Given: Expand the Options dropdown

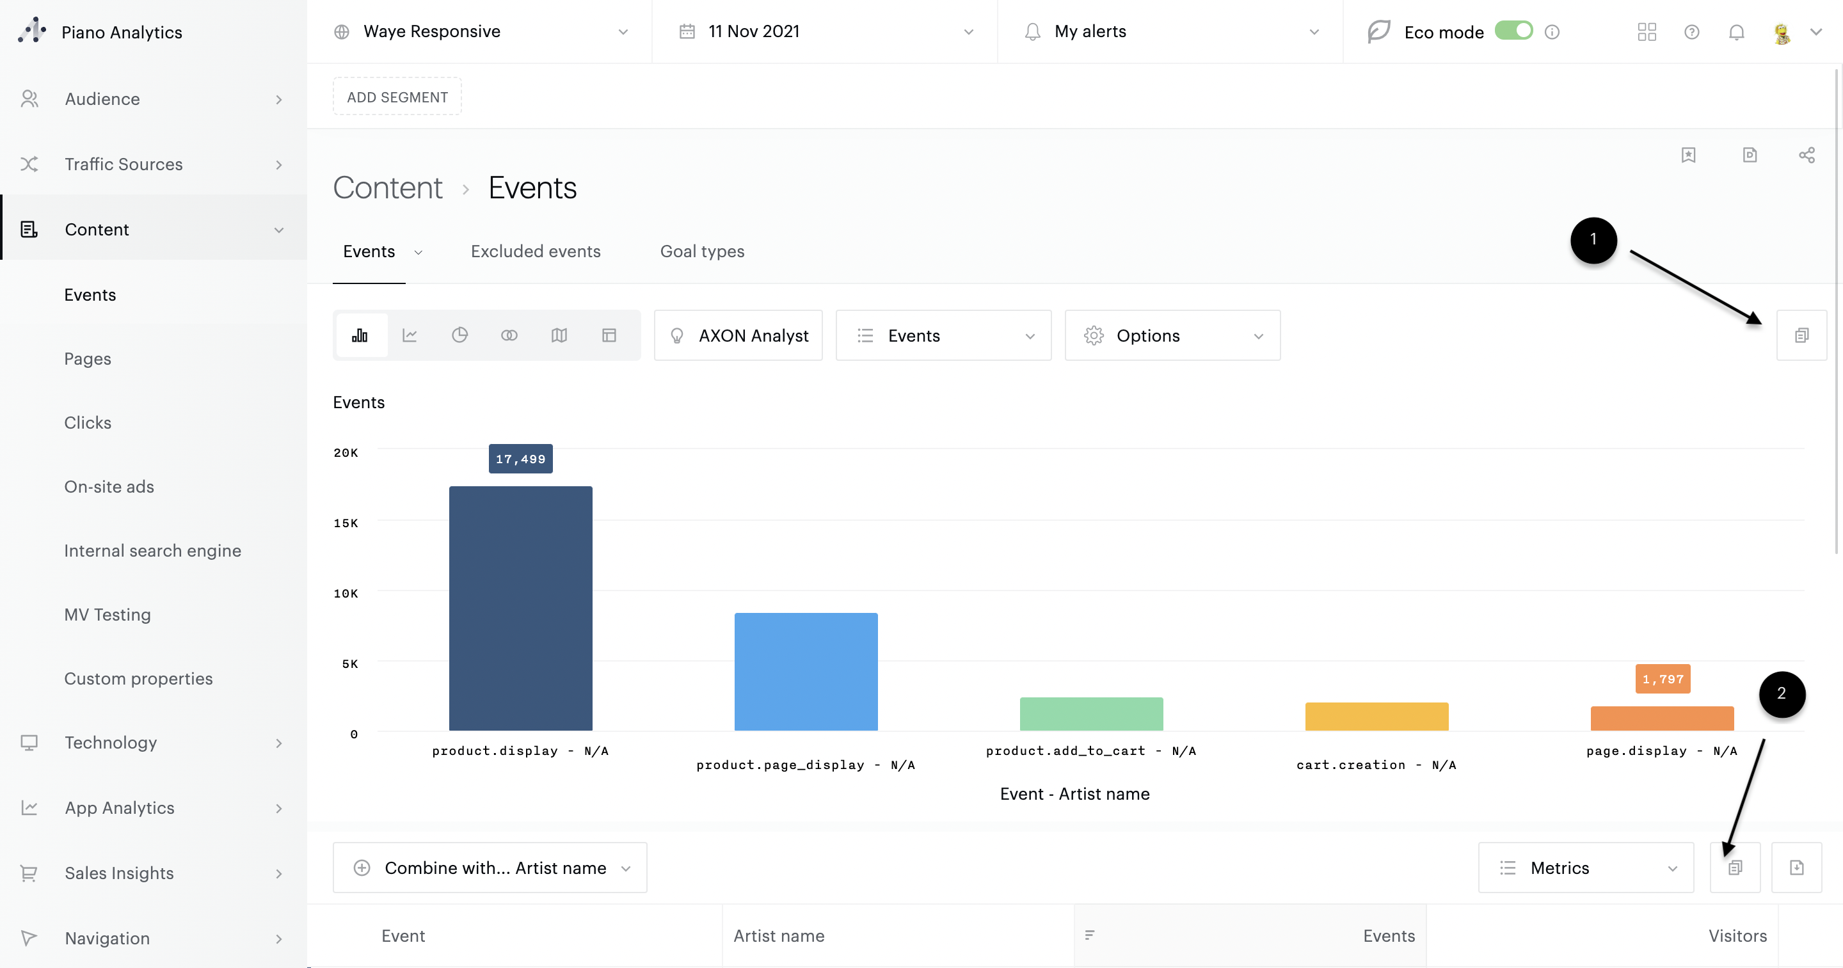Looking at the screenshot, I should tap(1172, 335).
